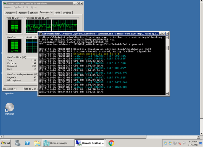Launch Windows PowerShell from taskbar
203x152 pixels.
(x=28, y=143)
